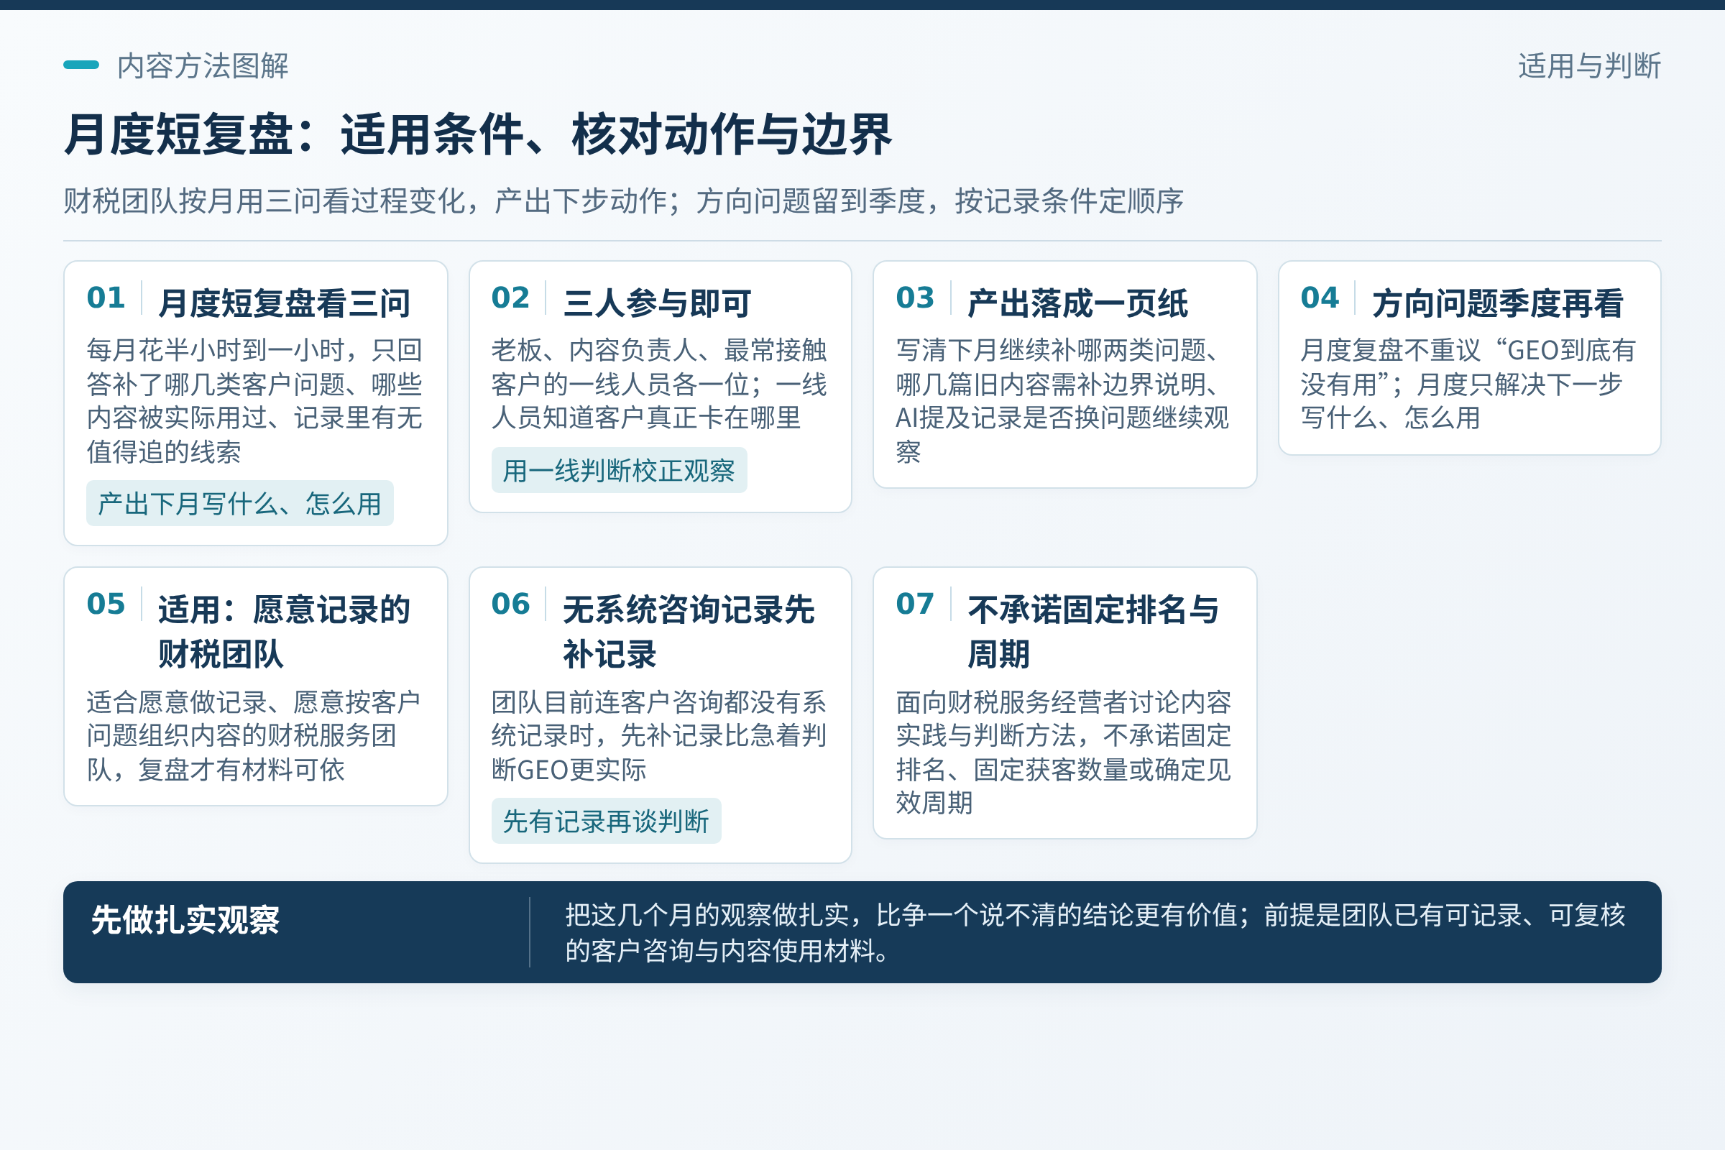Select the heading '适用:愿意记录的财税团队'
This screenshot has width=1725, height=1150.
[x=285, y=632]
